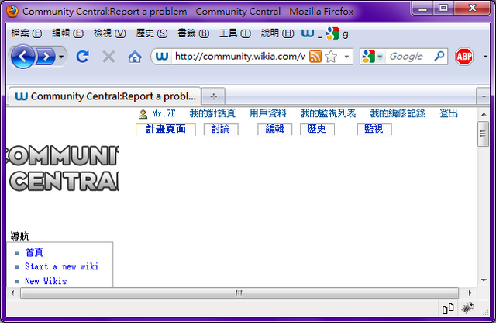Open the 說明 (H) menu
This screenshot has width=496, height=323.
coord(277,33)
